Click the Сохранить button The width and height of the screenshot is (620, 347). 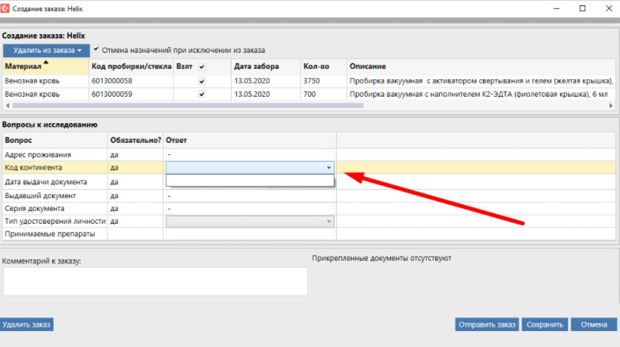544,324
